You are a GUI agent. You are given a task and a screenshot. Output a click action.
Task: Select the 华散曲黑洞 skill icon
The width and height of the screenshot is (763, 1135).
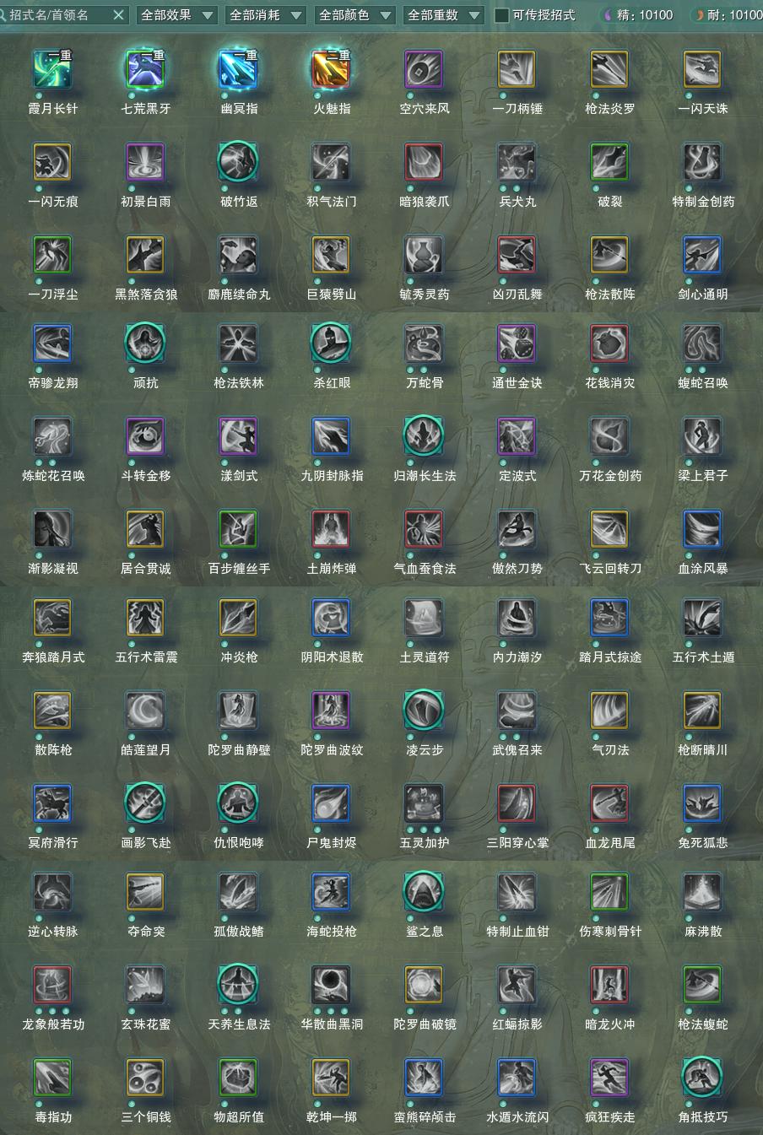332,986
